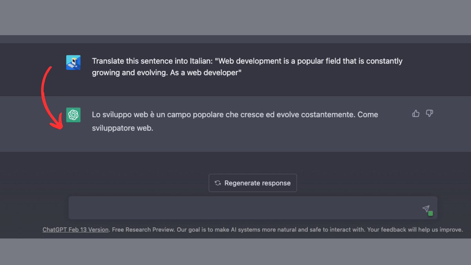Click the "Web development" quoted phrase

244,61
